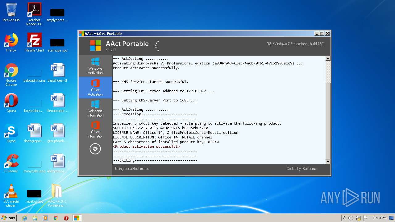
Task: Open AAct settings gear icon
Action: point(95,149)
